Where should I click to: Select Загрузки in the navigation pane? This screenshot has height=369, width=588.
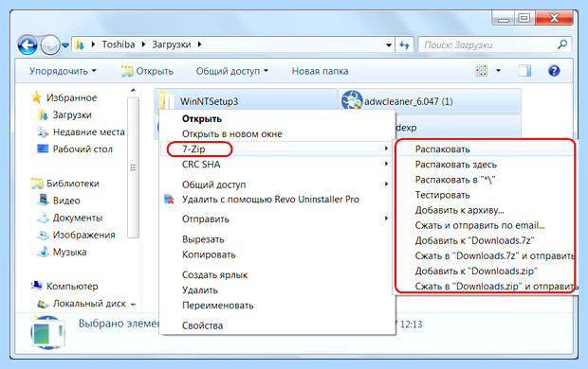click(x=64, y=114)
